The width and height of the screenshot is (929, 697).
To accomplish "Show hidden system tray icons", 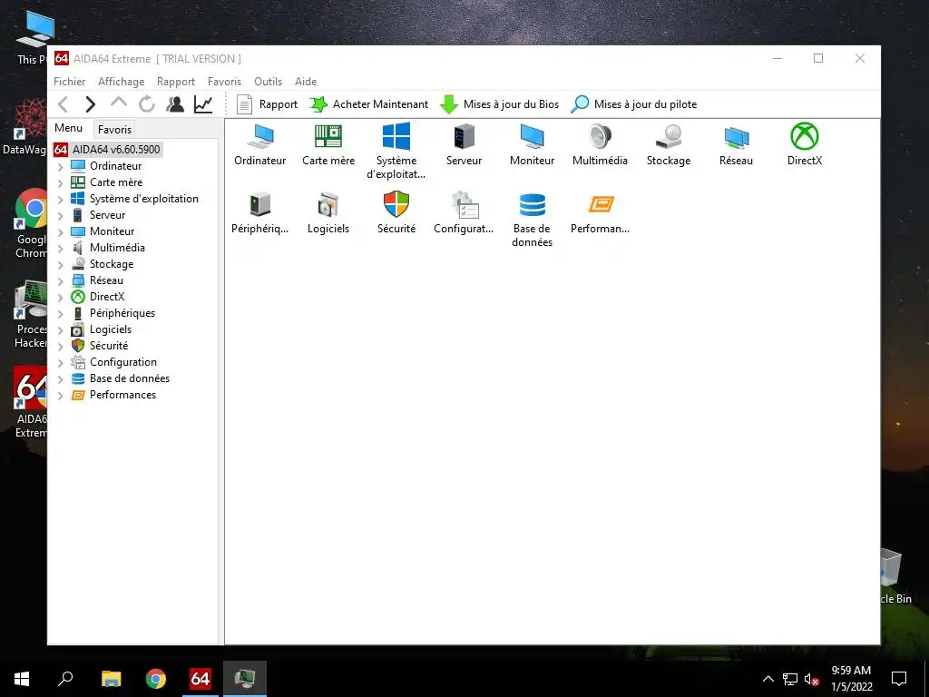I will click(768, 679).
